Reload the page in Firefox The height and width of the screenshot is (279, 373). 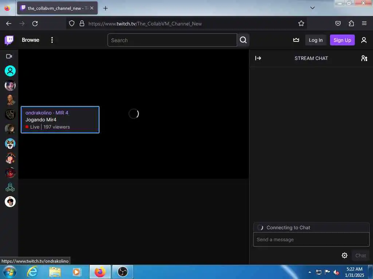tap(35, 24)
